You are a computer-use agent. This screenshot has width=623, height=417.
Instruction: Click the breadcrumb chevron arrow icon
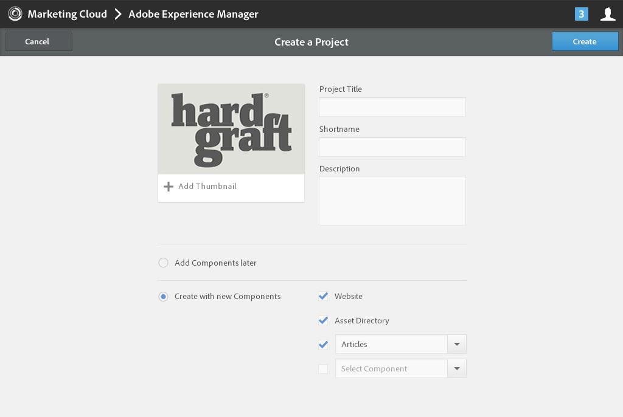click(118, 14)
